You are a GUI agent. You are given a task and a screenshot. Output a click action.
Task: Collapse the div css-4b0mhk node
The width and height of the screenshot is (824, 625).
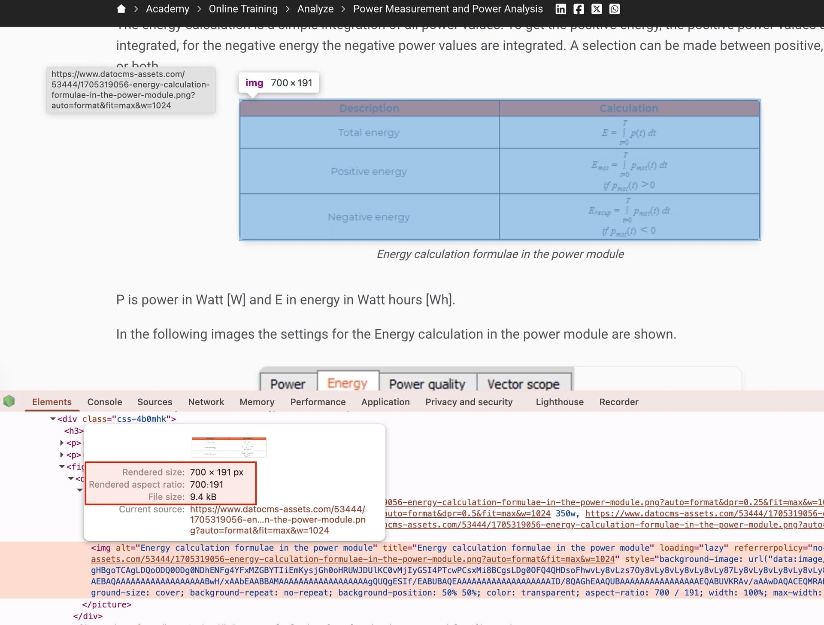pos(53,419)
